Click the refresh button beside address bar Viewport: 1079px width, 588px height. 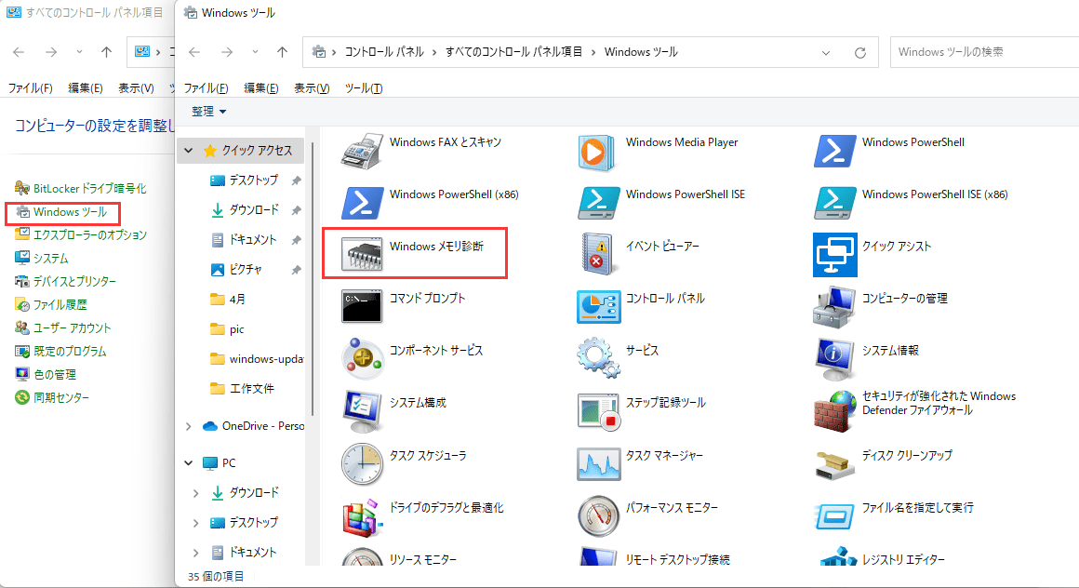point(859,52)
